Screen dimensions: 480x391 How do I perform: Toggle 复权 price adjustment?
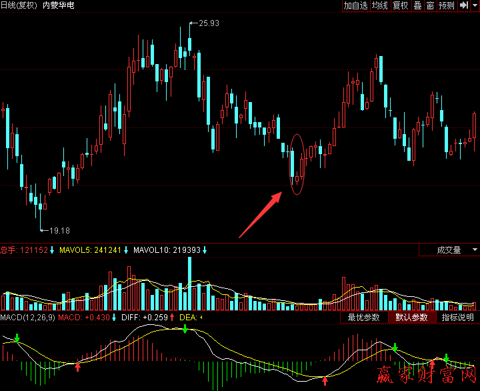(x=400, y=5)
